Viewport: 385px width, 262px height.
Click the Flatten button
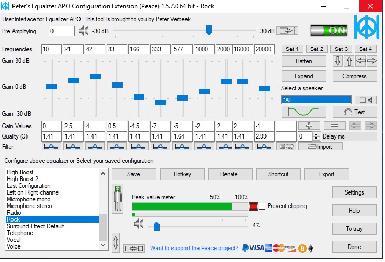click(x=303, y=61)
